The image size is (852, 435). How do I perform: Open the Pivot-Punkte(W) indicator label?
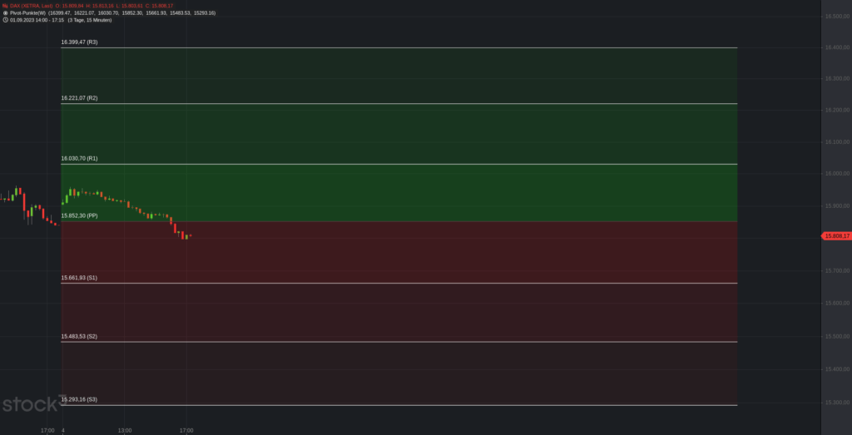point(27,12)
